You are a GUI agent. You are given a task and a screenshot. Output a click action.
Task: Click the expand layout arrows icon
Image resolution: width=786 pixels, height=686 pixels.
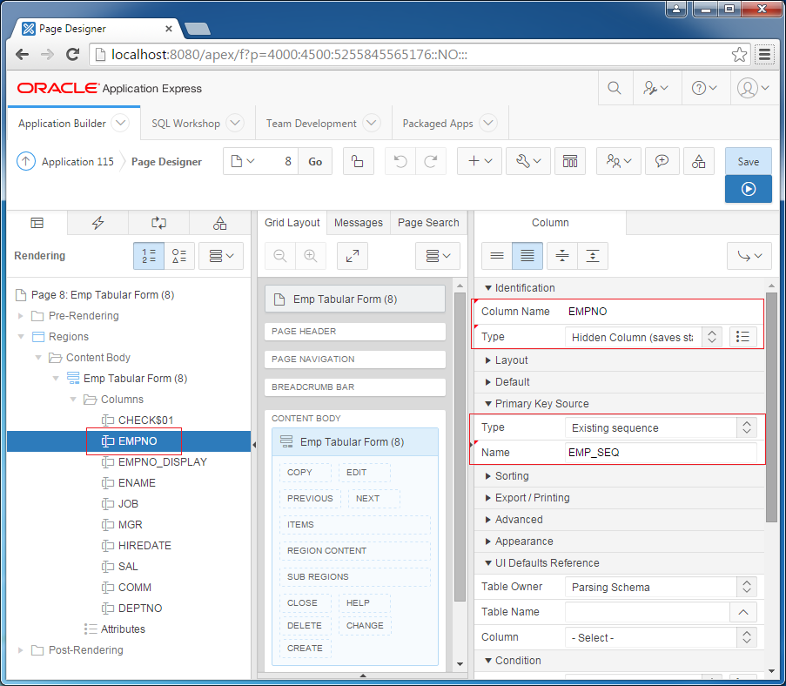pyautogui.click(x=353, y=256)
